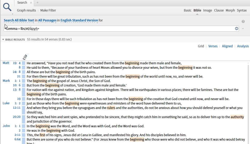
Task: Open the All Passages range dropdown
Action: [x=47, y=20]
